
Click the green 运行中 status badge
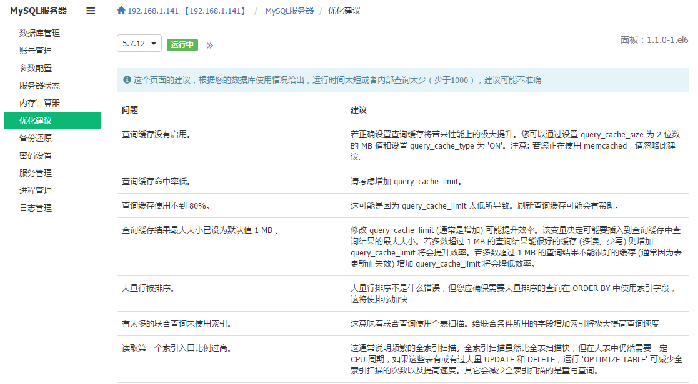pos(182,45)
